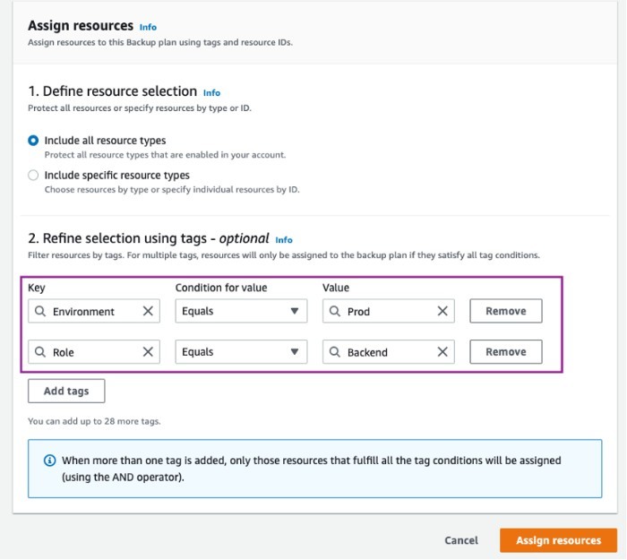Click search icon in Environment key field
The height and width of the screenshot is (560, 627).
click(x=40, y=311)
